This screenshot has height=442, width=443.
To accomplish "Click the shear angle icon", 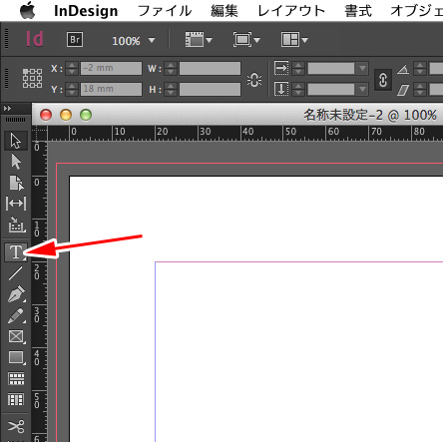I will coord(403,90).
